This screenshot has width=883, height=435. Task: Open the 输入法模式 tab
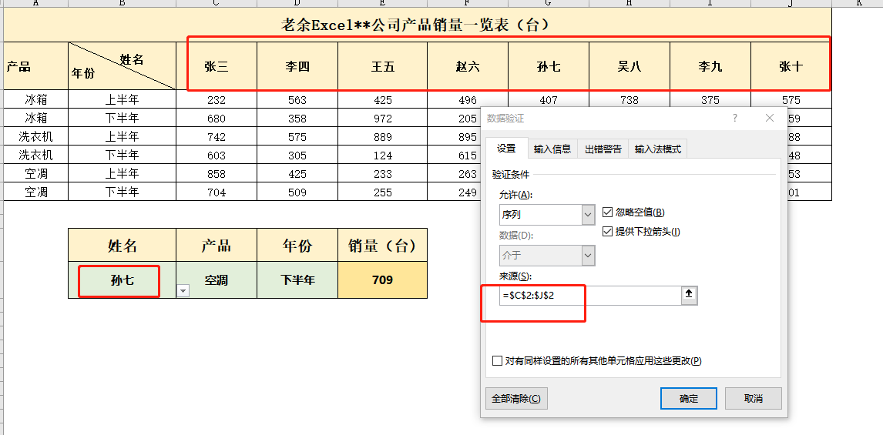[658, 149]
